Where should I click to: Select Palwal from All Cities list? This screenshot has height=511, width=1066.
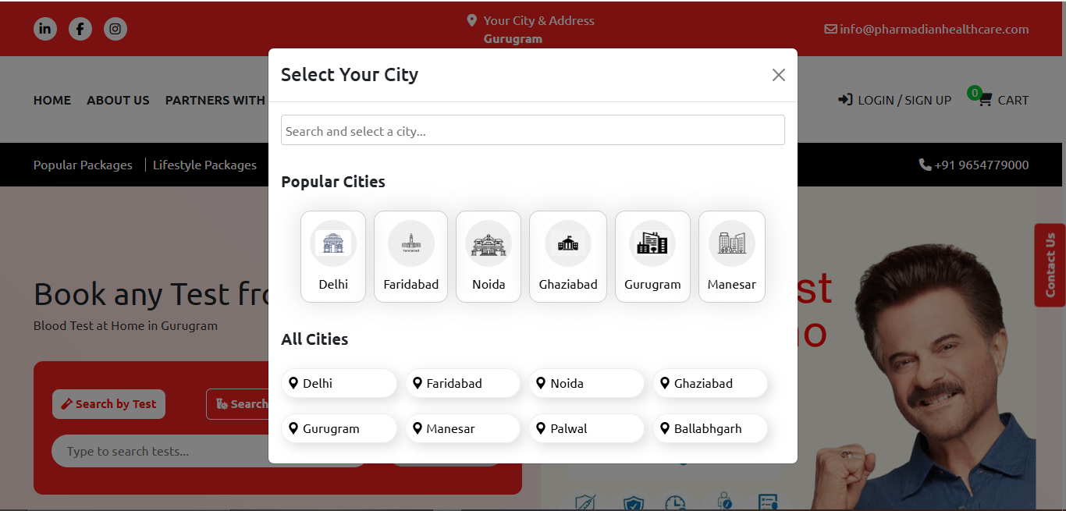(x=587, y=428)
